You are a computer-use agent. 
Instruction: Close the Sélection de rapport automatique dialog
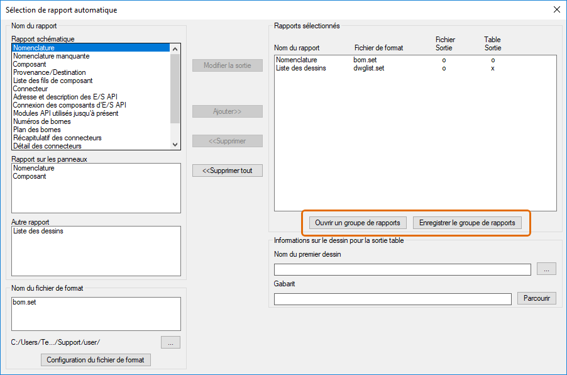coord(556,10)
